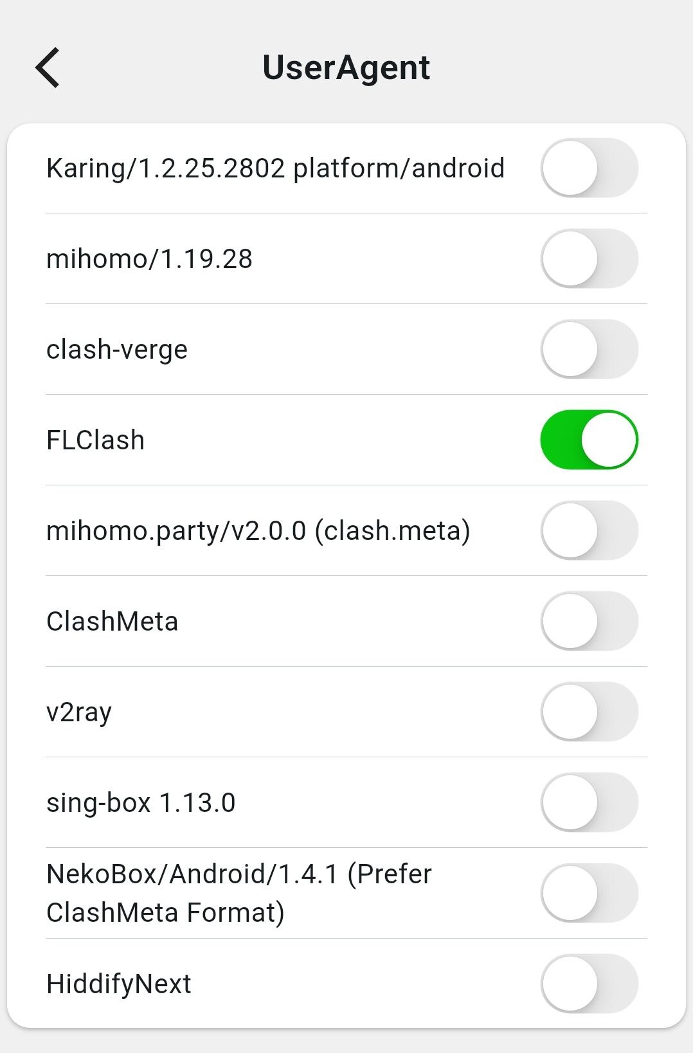The height and width of the screenshot is (1053, 693).
Task: Go back using the arrow icon
Action: (x=48, y=67)
